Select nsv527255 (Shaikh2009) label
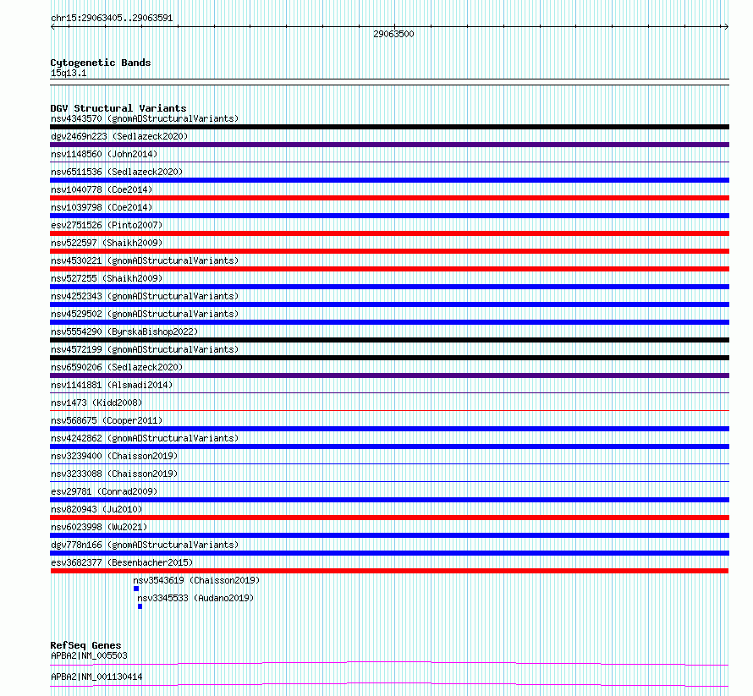 coord(107,278)
